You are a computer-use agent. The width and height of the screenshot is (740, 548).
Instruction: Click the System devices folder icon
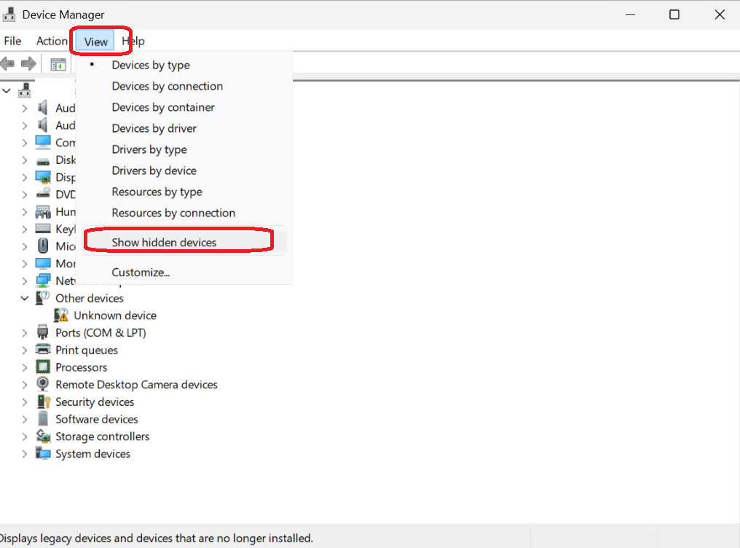click(43, 453)
